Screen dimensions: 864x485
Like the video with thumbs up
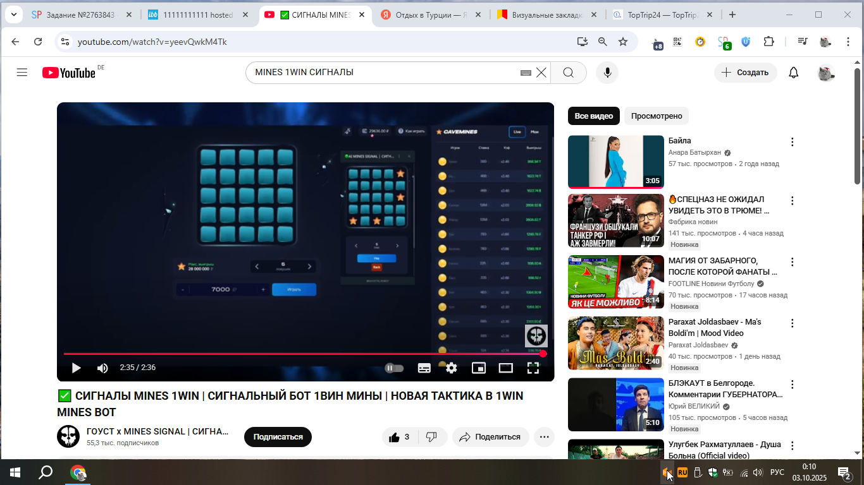[400, 437]
